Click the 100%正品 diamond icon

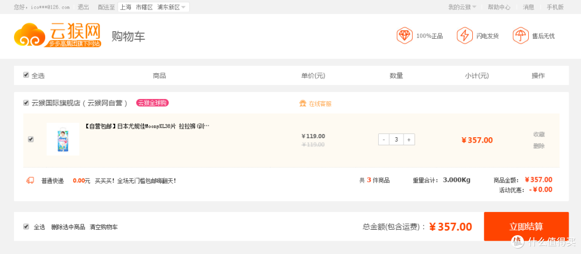(x=404, y=36)
